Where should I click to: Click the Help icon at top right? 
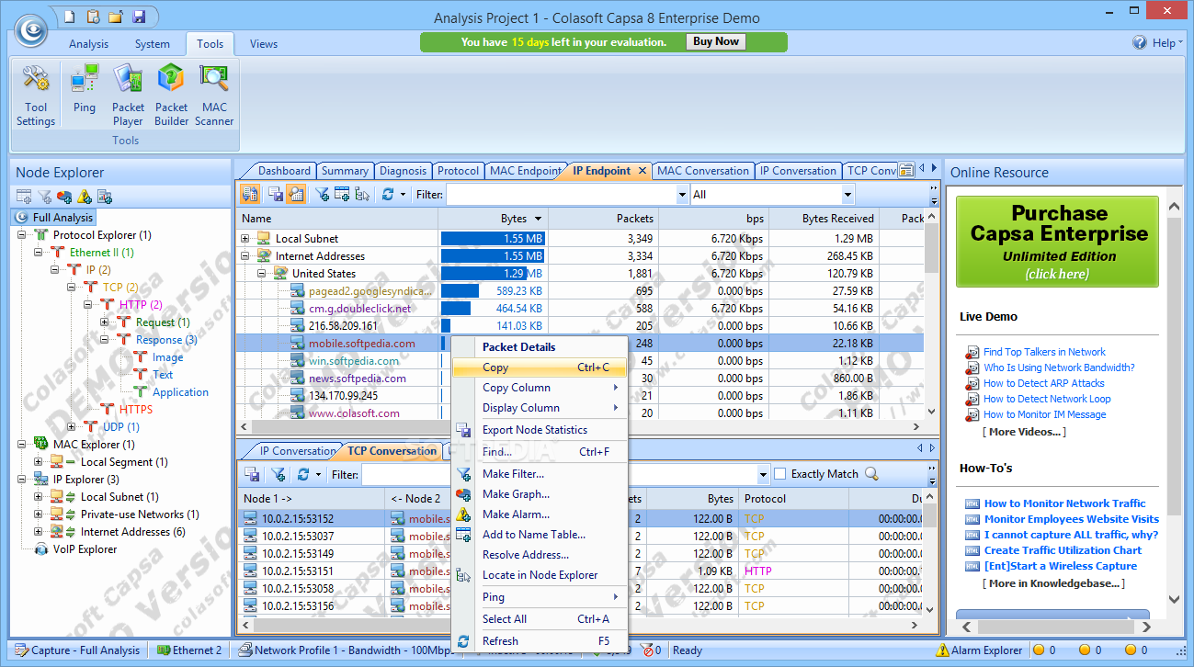1140,42
